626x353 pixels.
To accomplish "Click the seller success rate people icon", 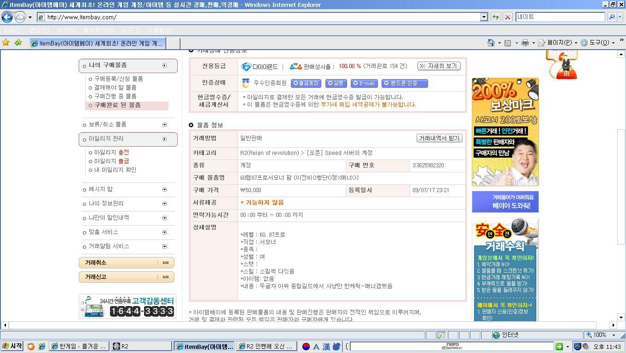I will pos(296,66).
